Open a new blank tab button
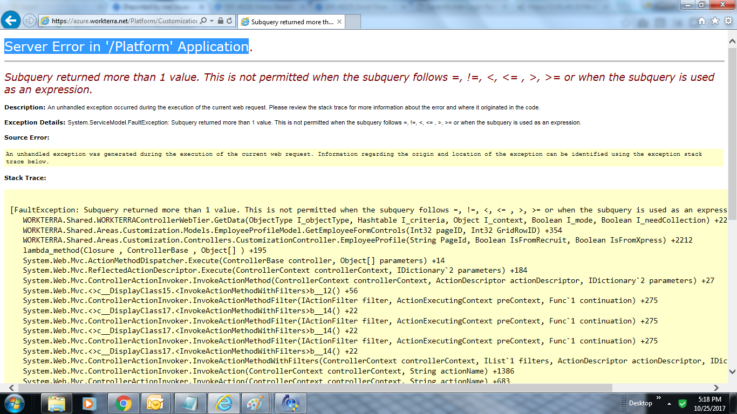 [x=353, y=22]
